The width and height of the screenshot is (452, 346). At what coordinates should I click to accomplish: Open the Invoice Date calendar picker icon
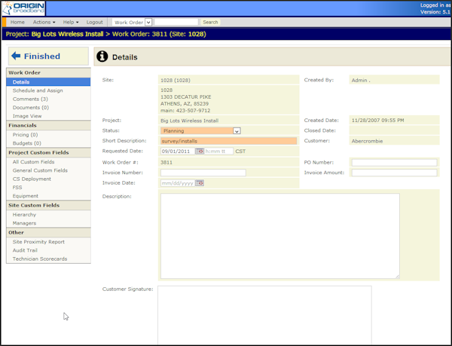click(x=200, y=183)
